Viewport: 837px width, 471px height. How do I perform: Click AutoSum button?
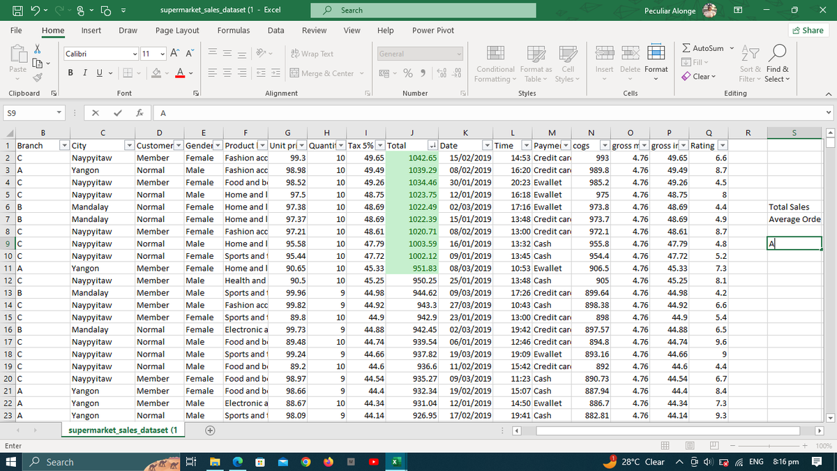click(x=702, y=48)
